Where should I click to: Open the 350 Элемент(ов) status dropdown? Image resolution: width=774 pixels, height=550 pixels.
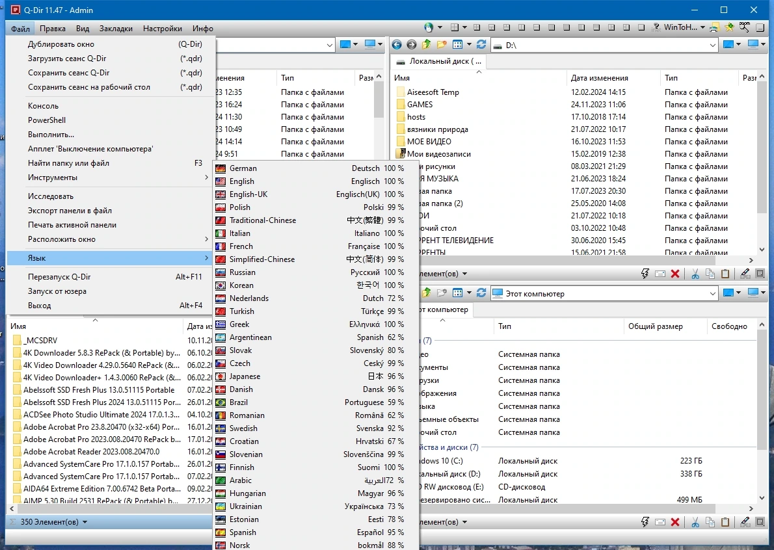point(85,522)
